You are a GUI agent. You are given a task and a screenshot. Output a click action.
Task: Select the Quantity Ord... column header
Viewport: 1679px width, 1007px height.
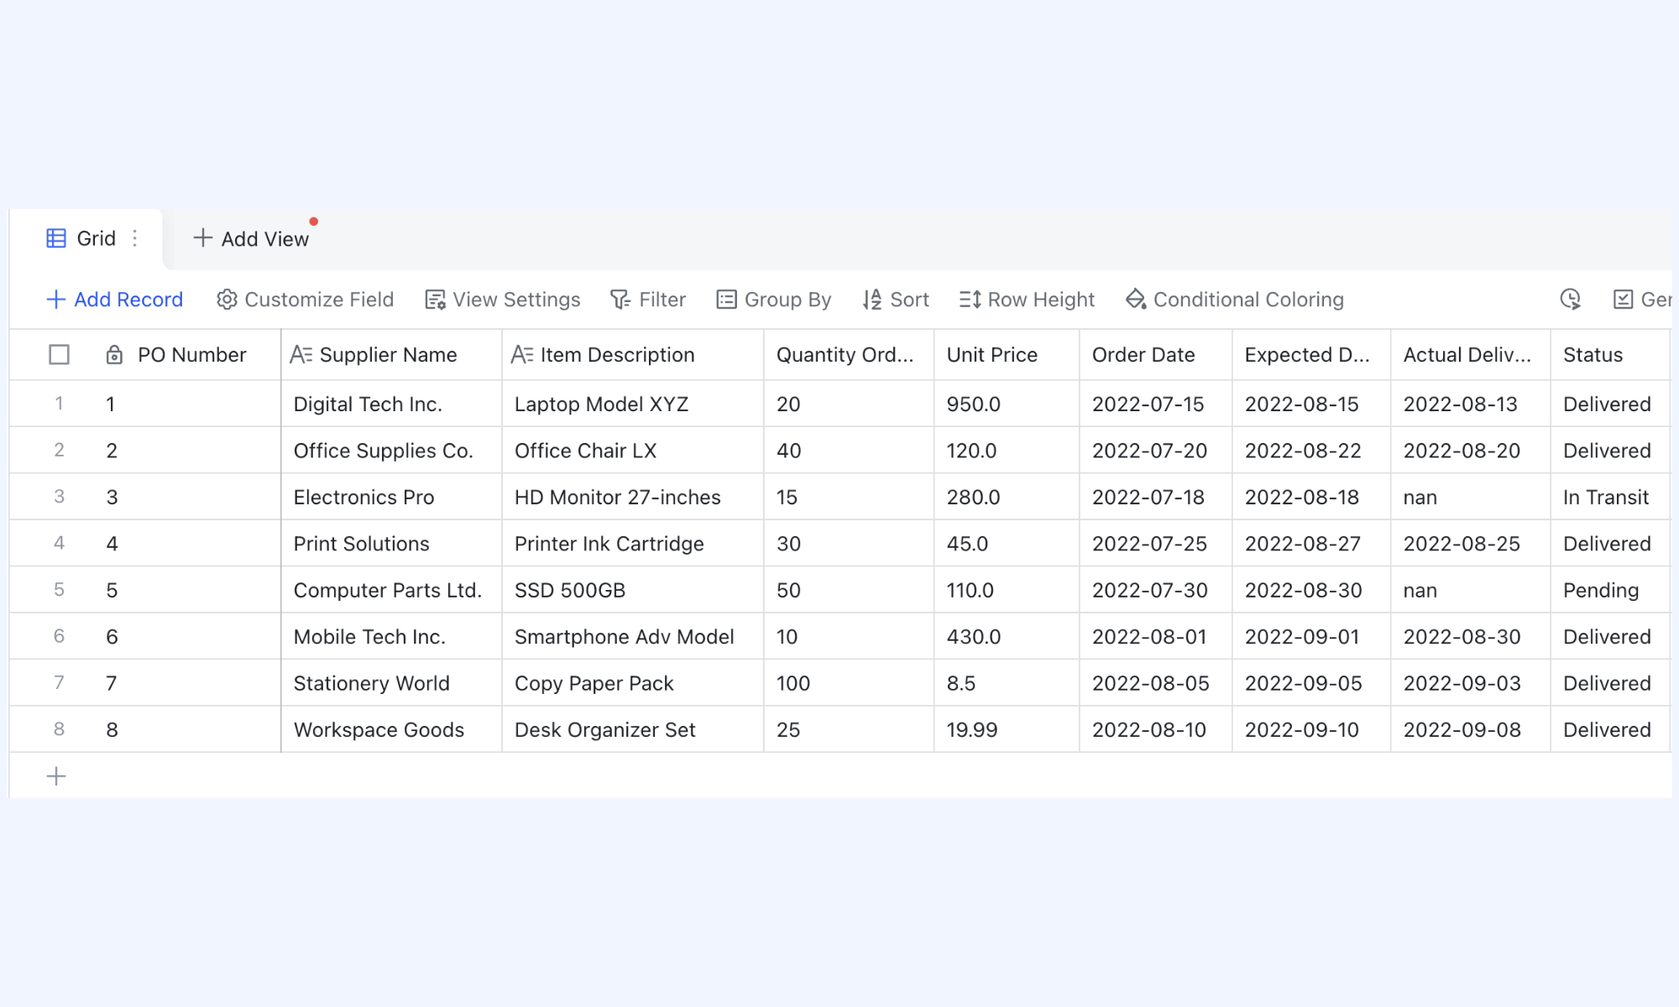coord(849,355)
